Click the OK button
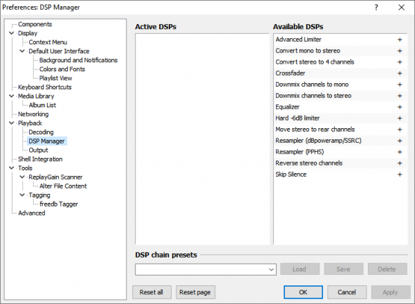The image size is (415, 304). [303, 292]
